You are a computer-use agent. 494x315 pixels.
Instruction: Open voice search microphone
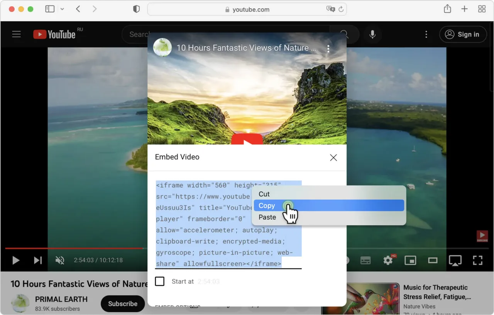pyautogui.click(x=372, y=34)
